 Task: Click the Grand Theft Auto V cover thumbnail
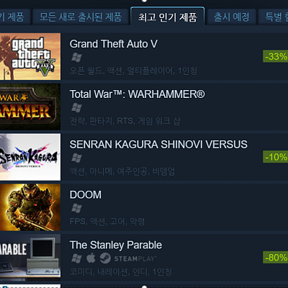(30, 56)
